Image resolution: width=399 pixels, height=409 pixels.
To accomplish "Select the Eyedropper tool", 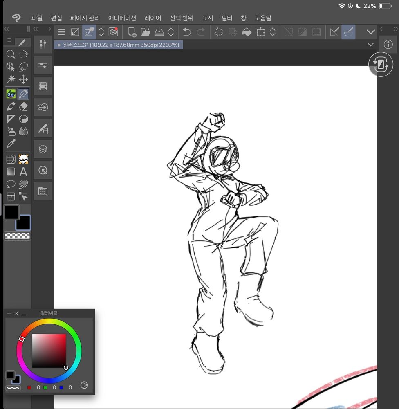I will click(x=11, y=144).
